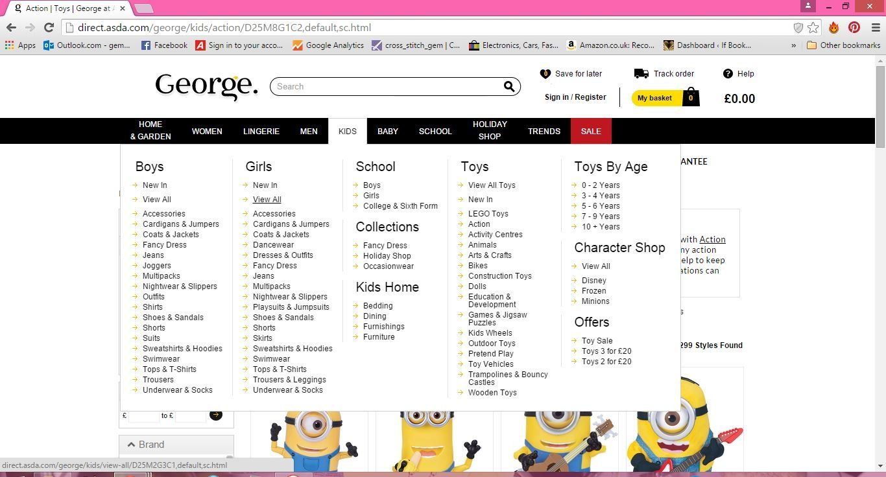Open the SCHOOL menu

[435, 131]
